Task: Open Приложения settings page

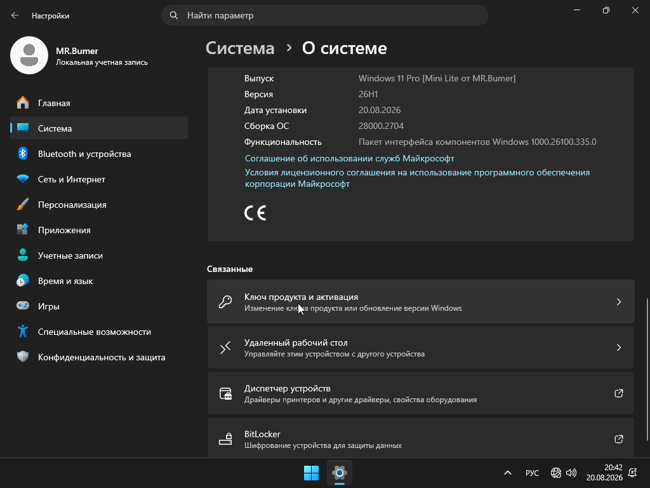Action: point(99,229)
